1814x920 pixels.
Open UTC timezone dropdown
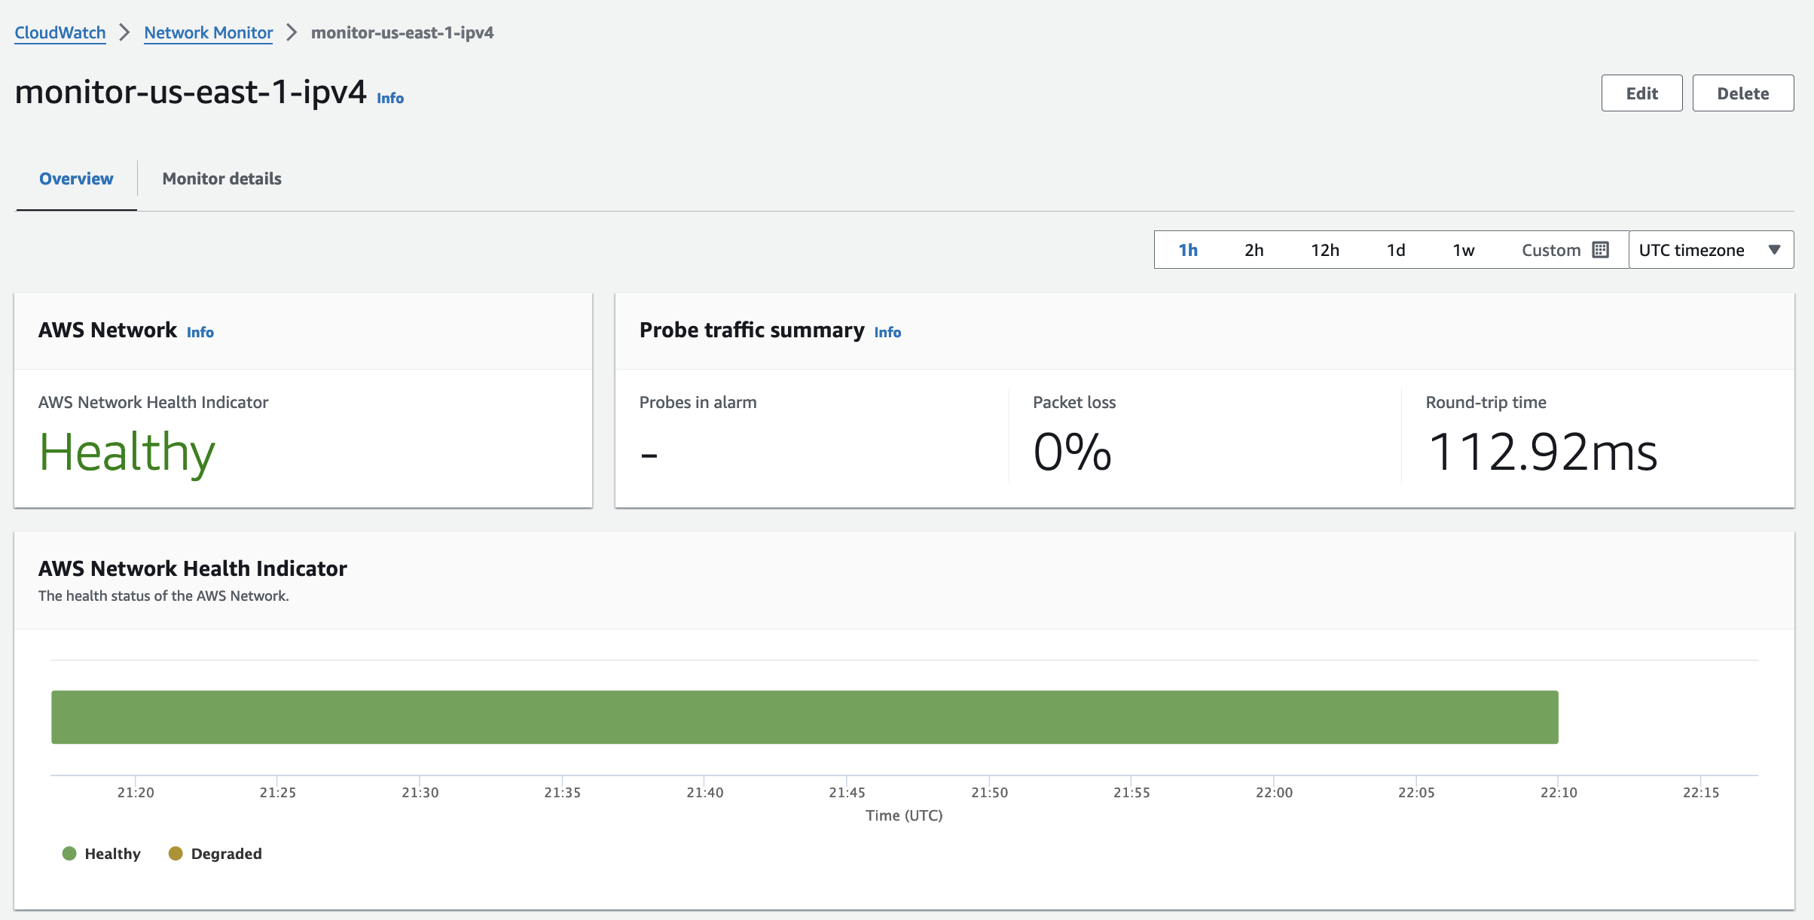click(1692, 250)
